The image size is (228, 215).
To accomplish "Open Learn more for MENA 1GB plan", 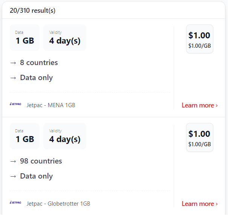I will (x=200, y=105).
